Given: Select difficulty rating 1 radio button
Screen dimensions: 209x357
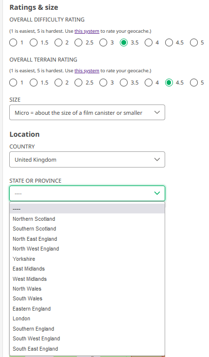Looking at the screenshot, I should pos(13,42).
